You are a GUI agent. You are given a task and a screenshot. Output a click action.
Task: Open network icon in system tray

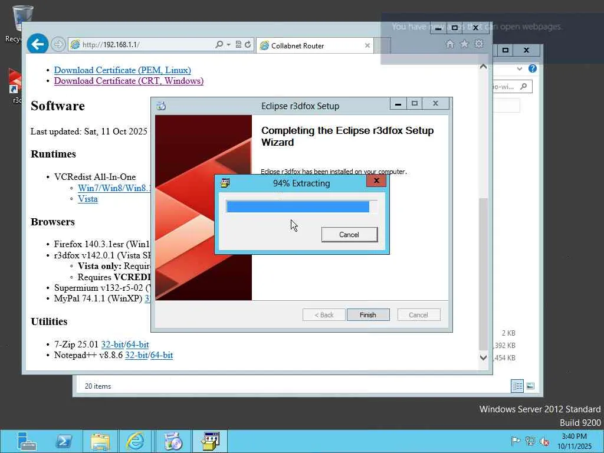tap(530, 441)
